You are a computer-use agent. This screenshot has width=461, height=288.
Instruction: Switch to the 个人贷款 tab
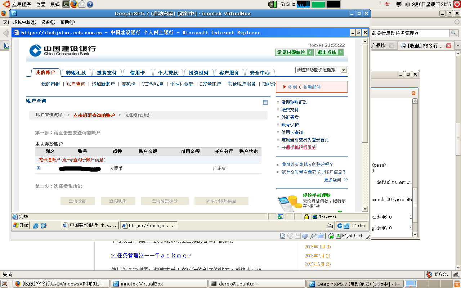(168, 73)
